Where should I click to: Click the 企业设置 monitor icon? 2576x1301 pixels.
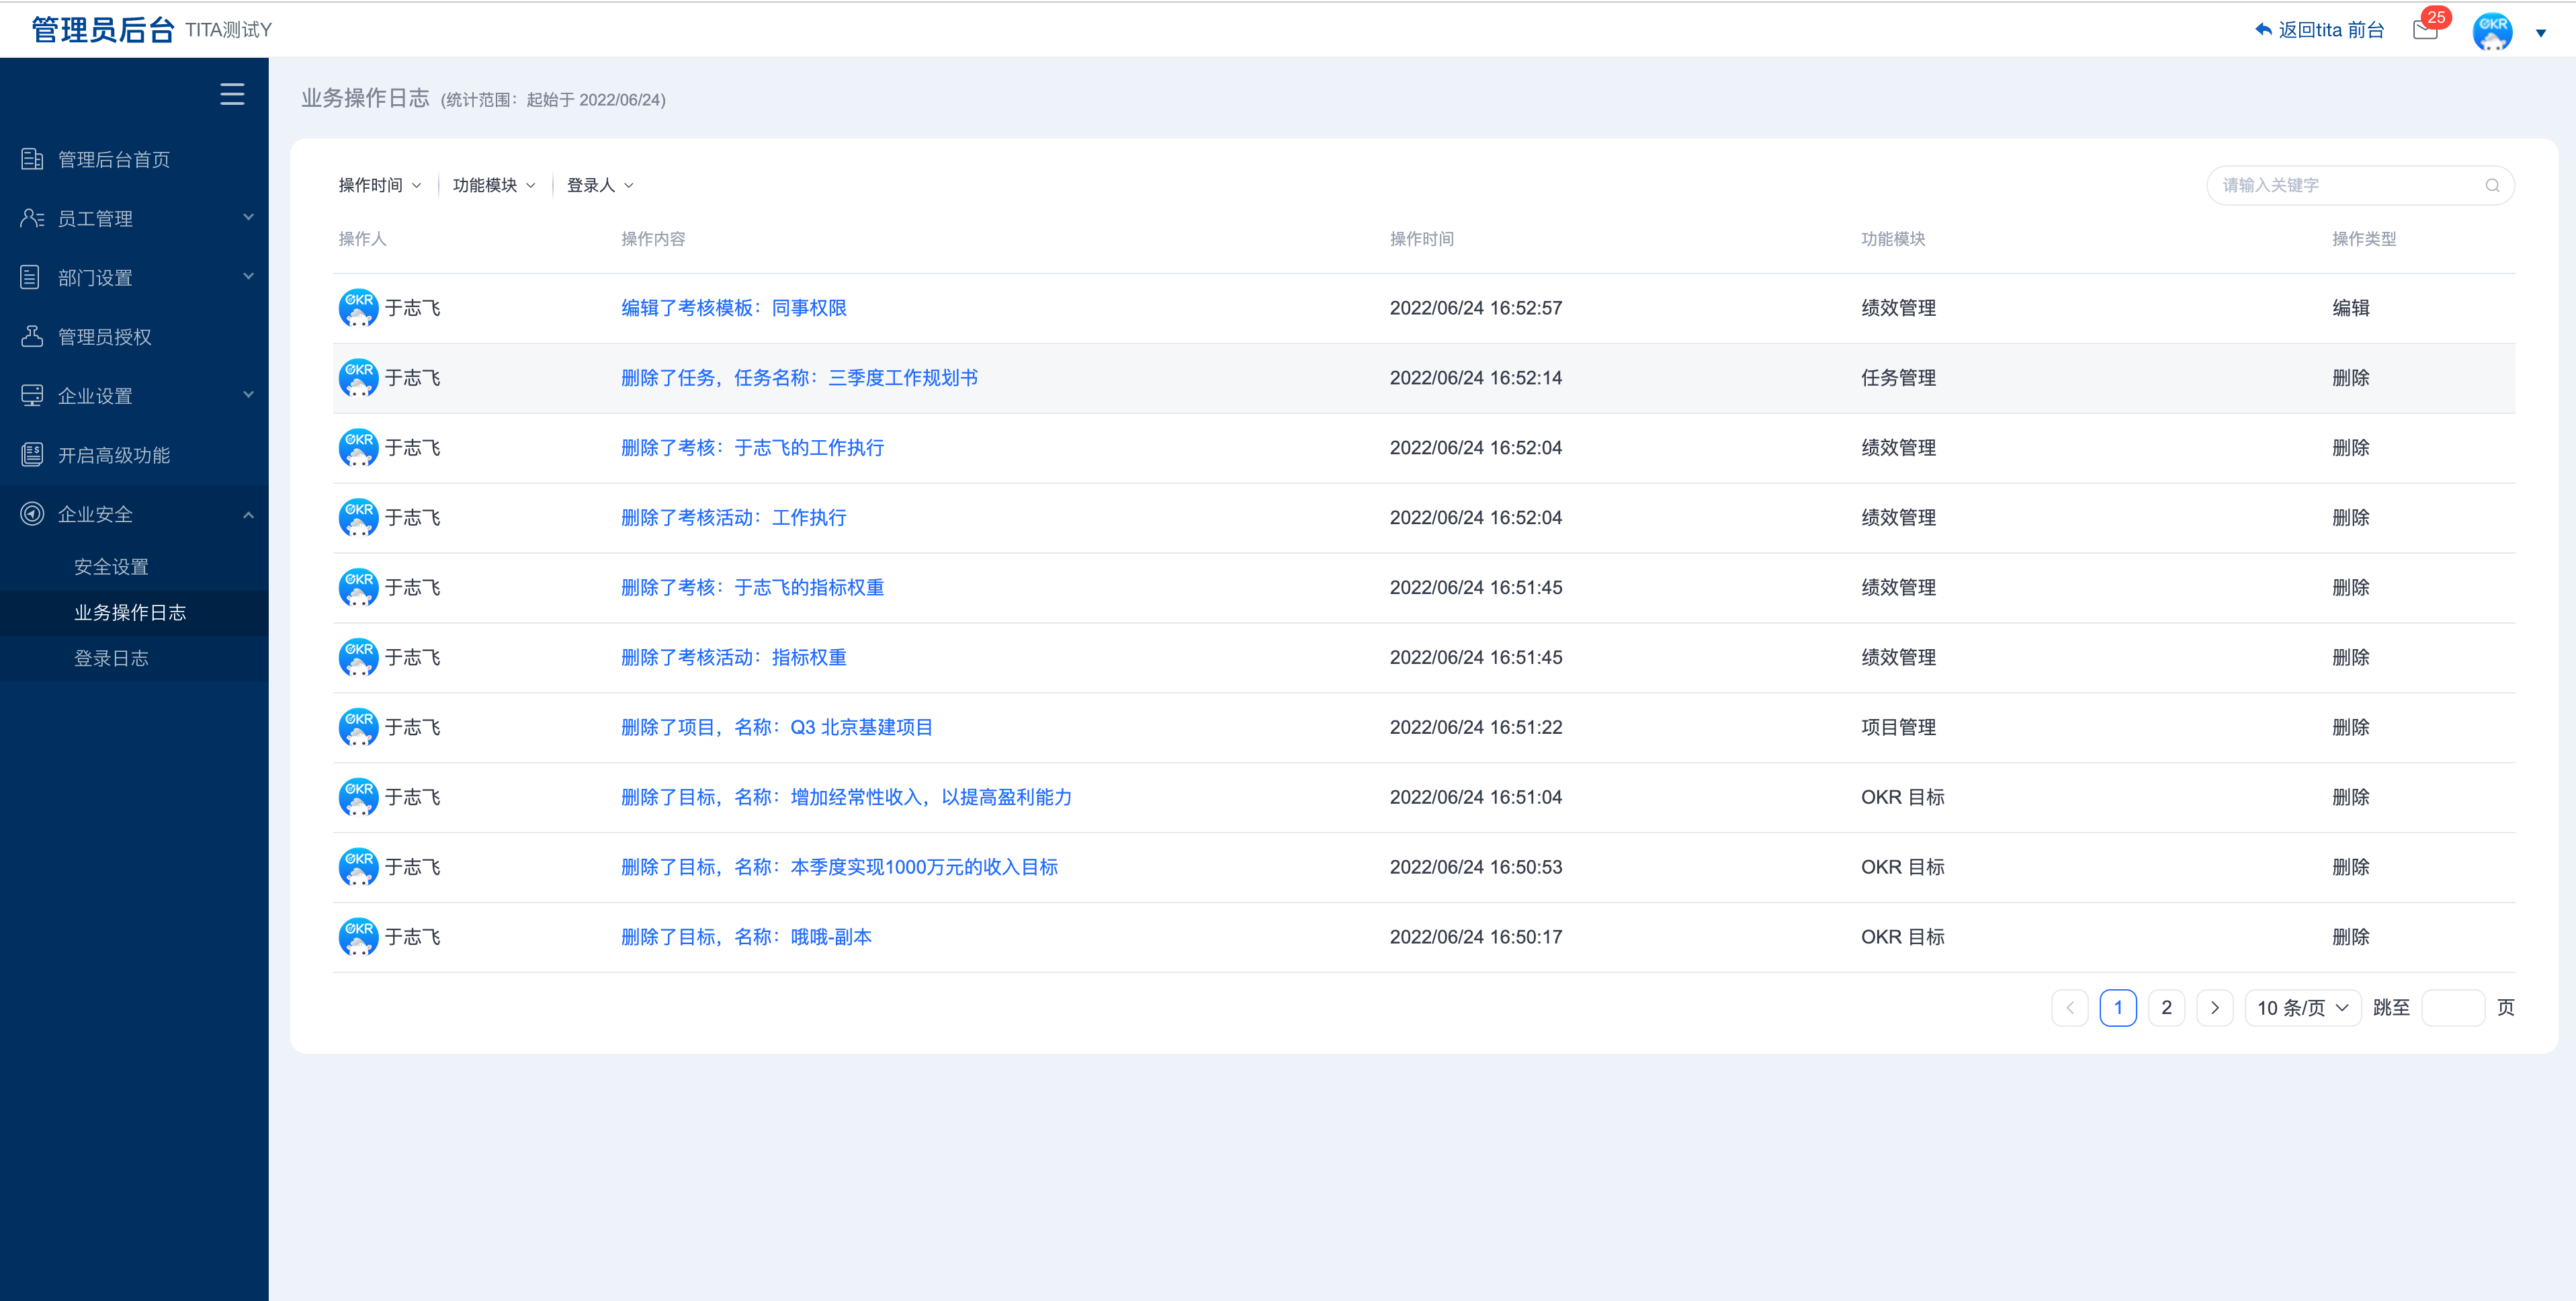pyautogui.click(x=32, y=395)
